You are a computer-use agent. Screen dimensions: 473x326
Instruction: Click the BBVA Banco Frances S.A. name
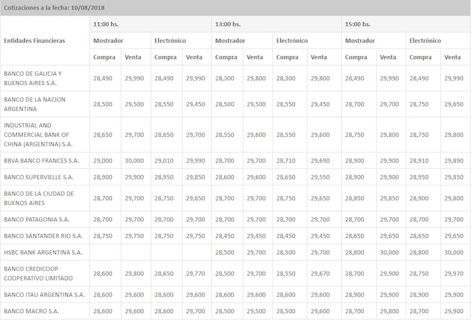41,161
